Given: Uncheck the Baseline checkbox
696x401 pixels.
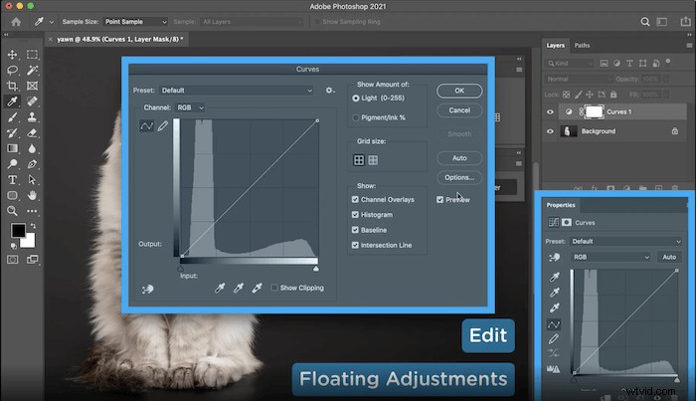Looking at the screenshot, I should tap(355, 230).
